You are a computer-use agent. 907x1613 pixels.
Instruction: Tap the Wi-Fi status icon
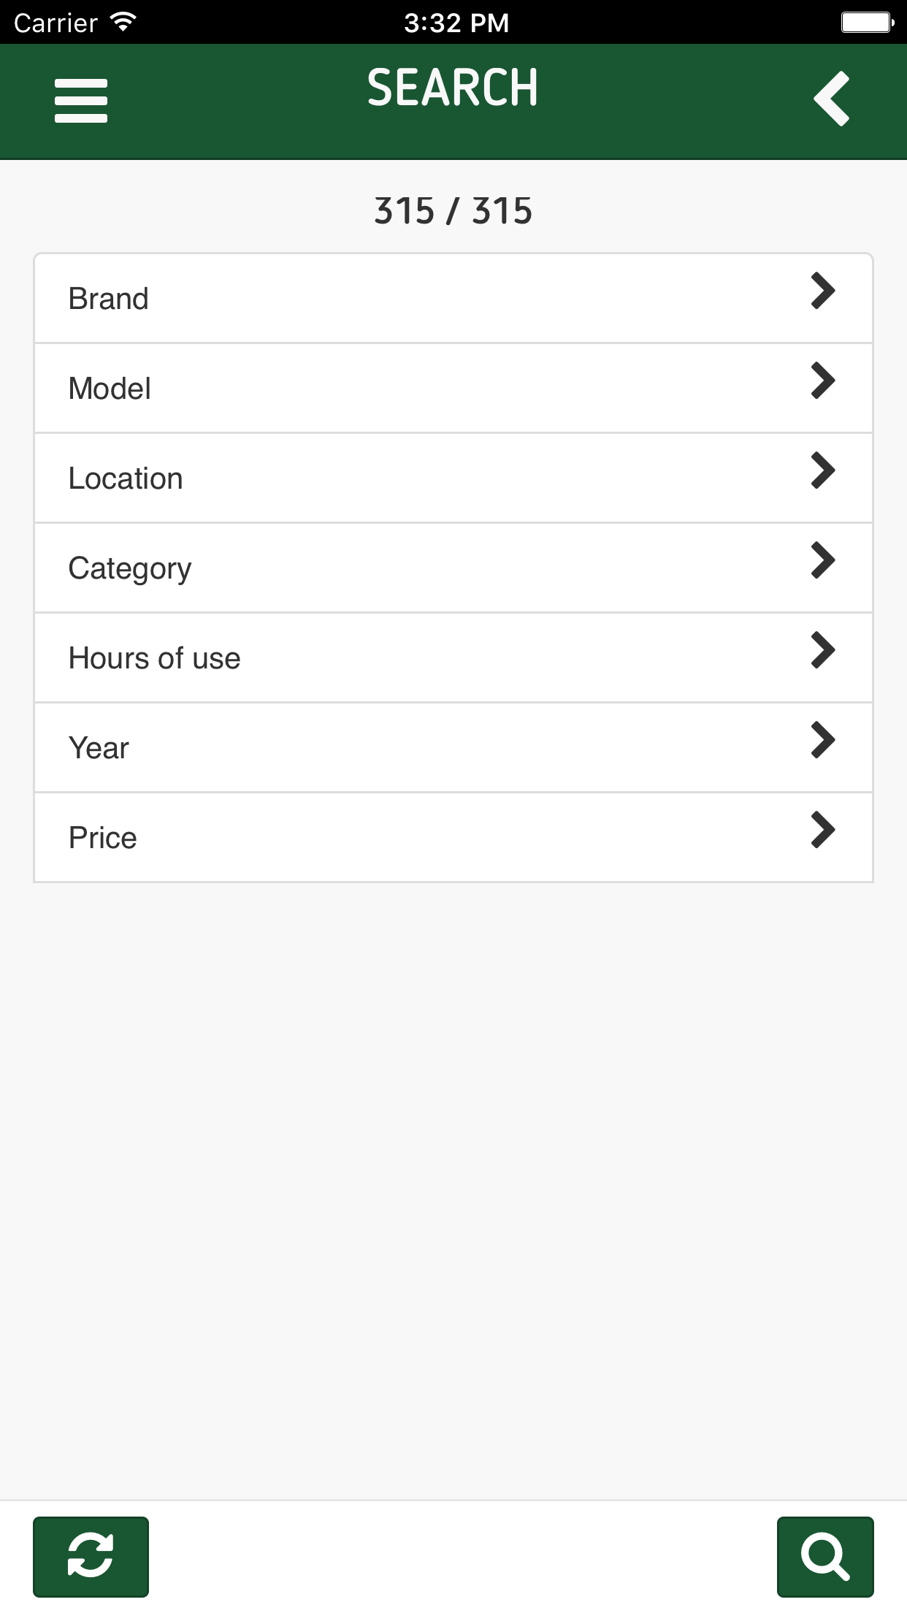click(123, 22)
